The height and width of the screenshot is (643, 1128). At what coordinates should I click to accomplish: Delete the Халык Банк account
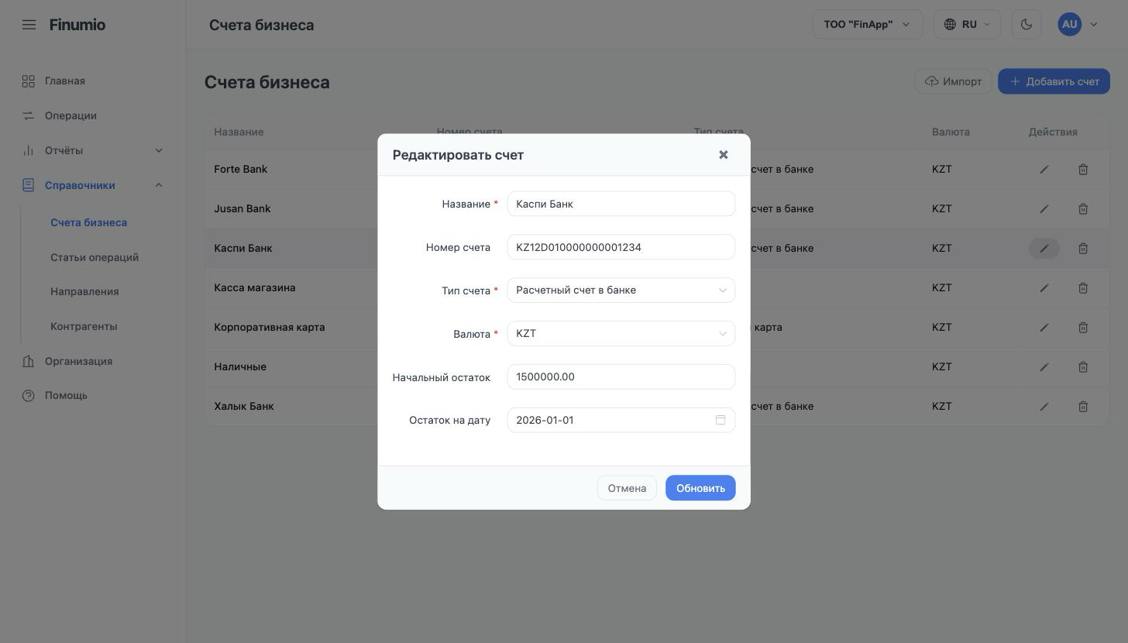(1083, 407)
